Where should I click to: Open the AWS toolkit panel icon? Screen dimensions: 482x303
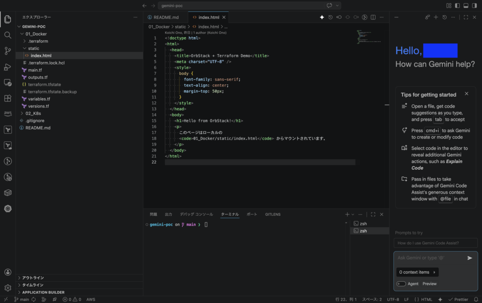pyautogui.click(x=8, y=114)
